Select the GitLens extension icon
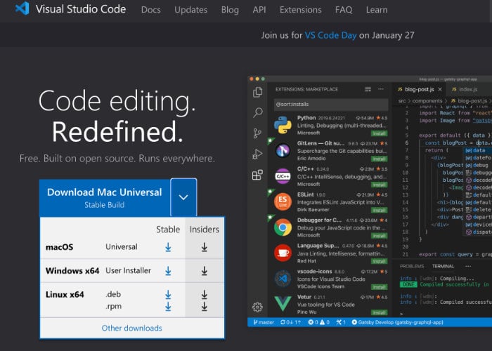 click(283, 150)
